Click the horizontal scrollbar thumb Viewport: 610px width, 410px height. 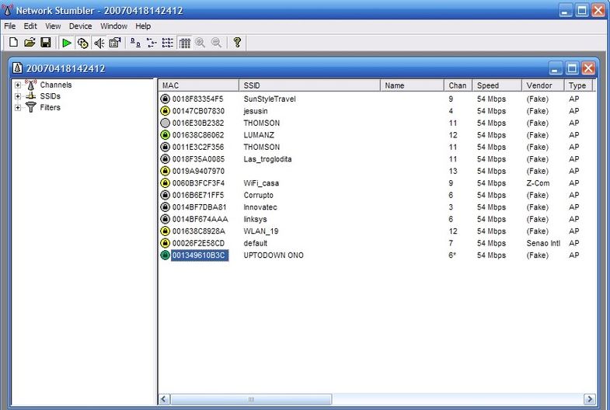tap(251, 399)
